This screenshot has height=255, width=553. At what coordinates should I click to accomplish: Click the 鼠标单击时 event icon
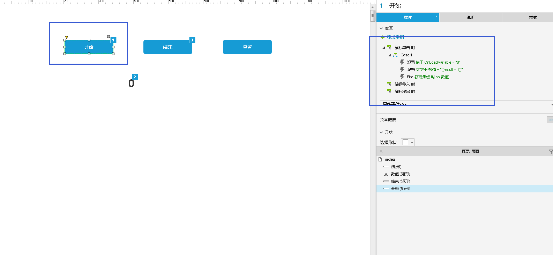[389, 47]
